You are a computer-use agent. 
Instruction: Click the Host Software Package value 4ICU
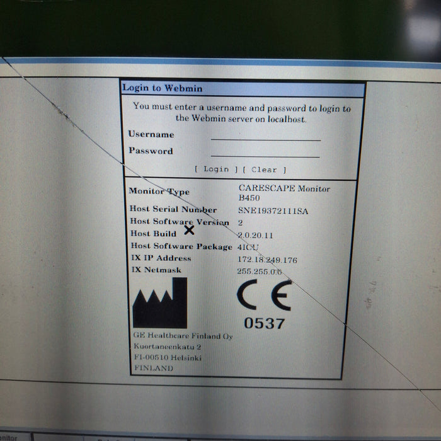(x=248, y=246)
